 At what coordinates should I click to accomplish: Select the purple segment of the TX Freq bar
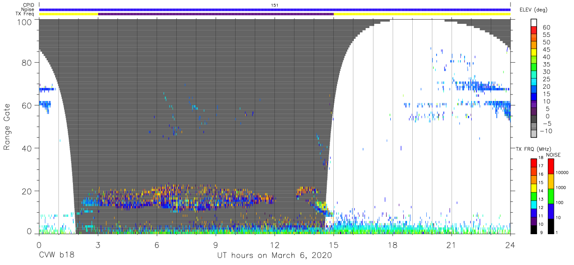pyautogui.click(x=216, y=14)
